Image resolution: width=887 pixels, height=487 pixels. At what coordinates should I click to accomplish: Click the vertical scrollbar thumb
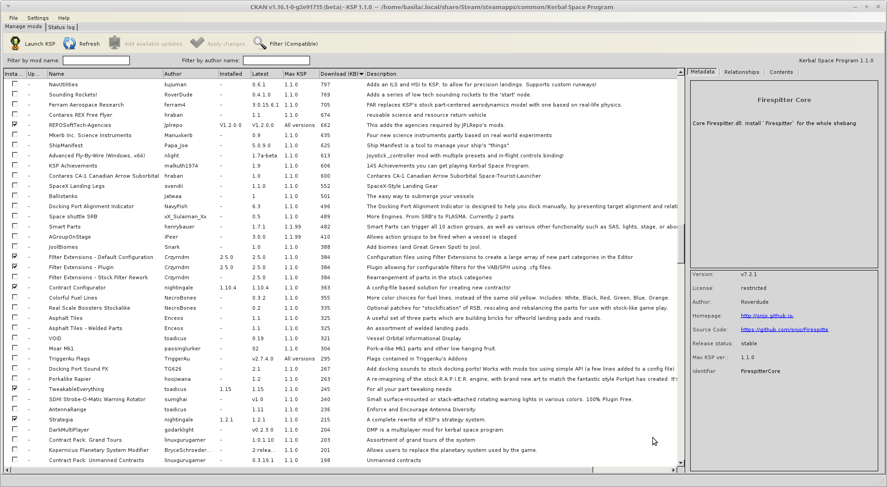tap(680, 243)
